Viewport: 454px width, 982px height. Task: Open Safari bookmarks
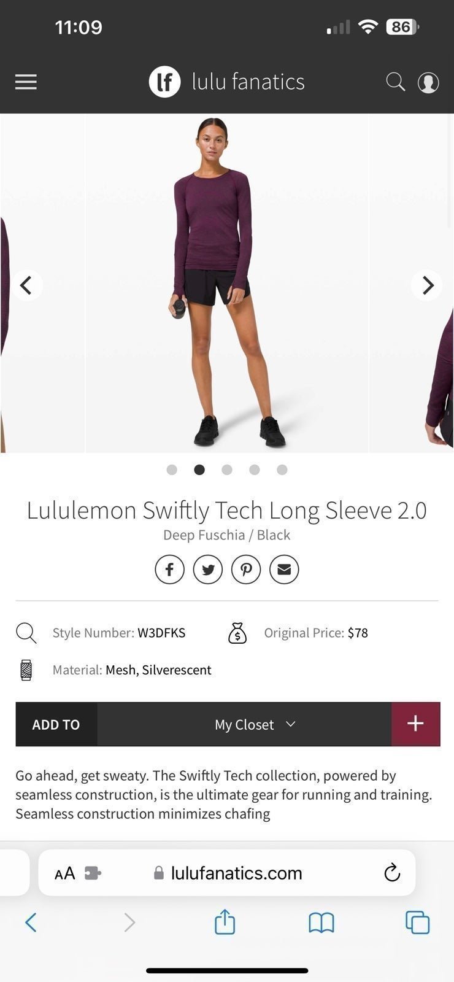coord(321,922)
